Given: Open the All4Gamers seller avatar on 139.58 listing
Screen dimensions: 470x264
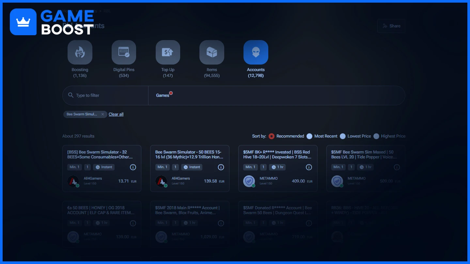Looking at the screenshot, I should 161,181.
